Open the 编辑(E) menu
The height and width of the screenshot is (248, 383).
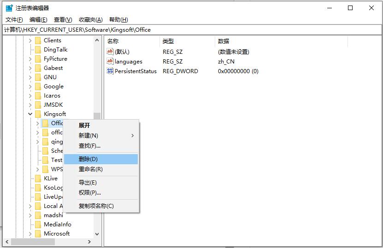point(38,19)
